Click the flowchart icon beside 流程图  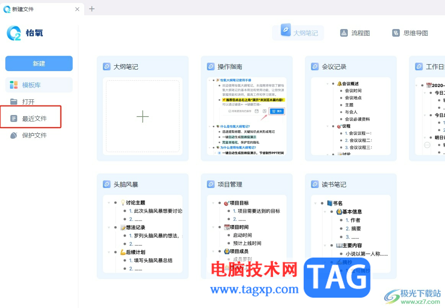[x=344, y=33]
